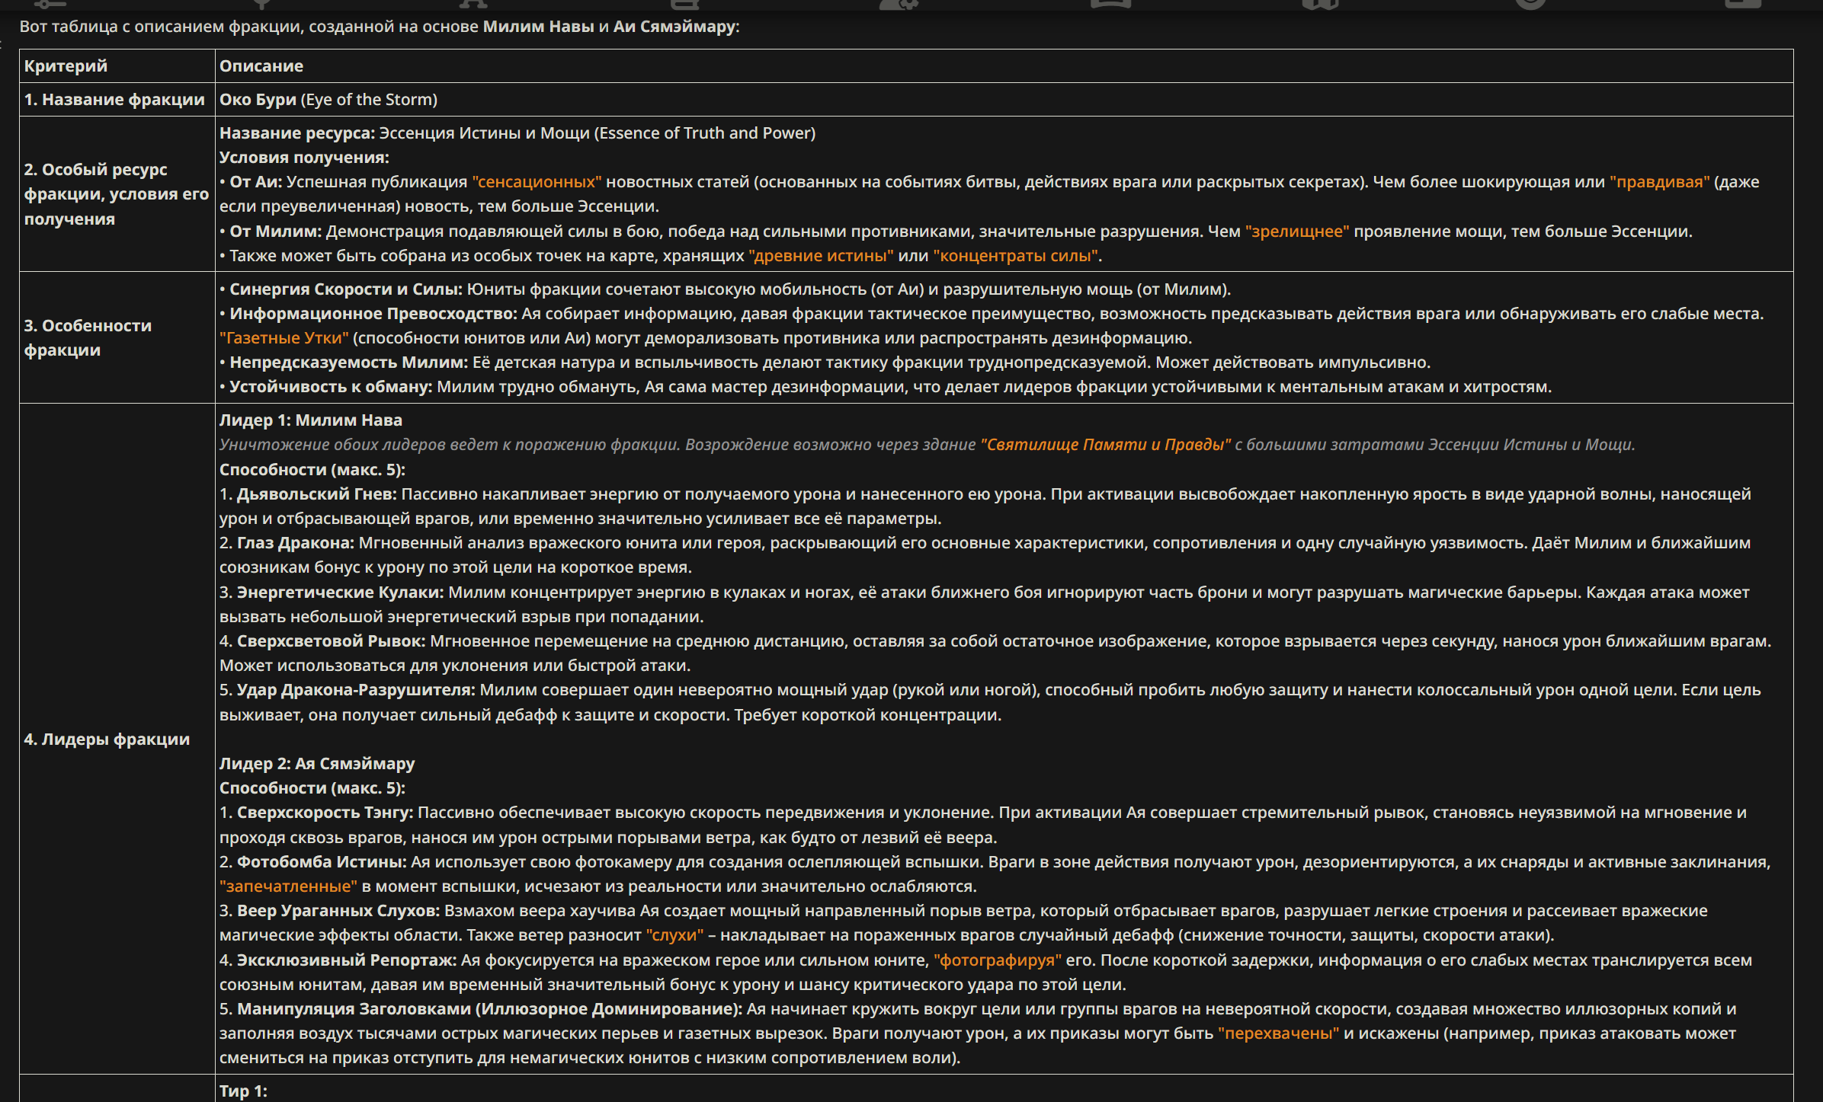The width and height of the screenshot is (1823, 1102).
Task: Click the orange word "перехвачены"
Action: 1279,1033
